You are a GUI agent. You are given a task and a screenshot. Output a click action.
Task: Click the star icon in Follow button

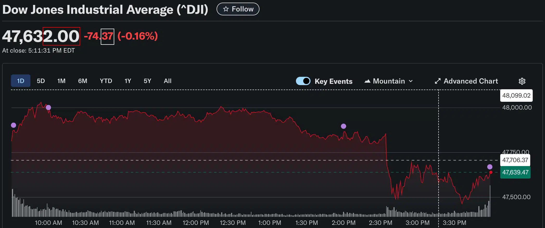click(x=226, y=9)
